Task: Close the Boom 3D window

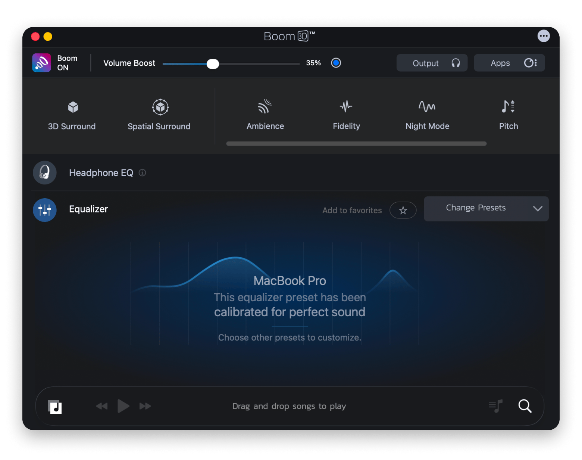Action: click(35, 36)
